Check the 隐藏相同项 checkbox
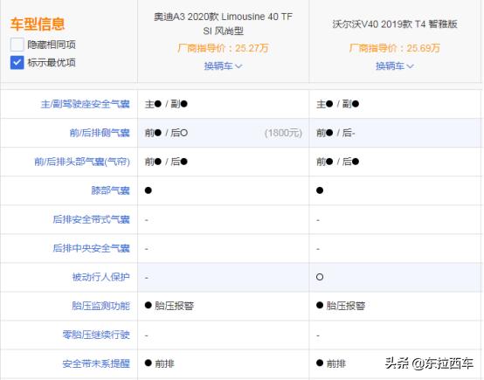The width and height of the screenshot is (484, 380). (17, 45)
